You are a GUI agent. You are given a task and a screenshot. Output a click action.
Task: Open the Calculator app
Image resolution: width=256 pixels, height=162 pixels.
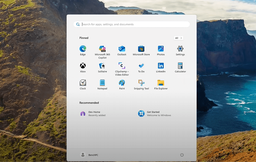tap(180, 66)
